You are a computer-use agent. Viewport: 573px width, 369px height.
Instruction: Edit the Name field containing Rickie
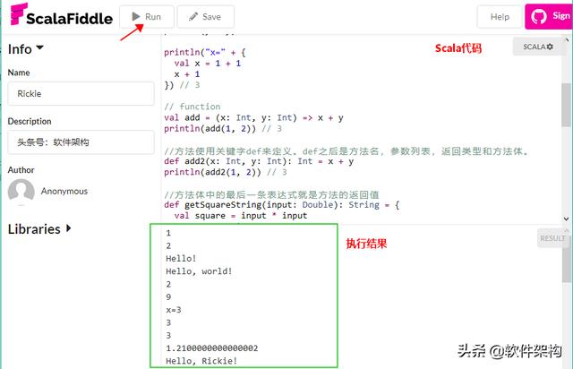pyautogui.click(x=81, y=94)
